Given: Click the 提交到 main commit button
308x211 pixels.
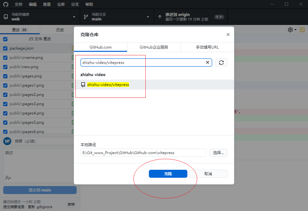Looking at the screenshot, I should click(x=40, y=190).
